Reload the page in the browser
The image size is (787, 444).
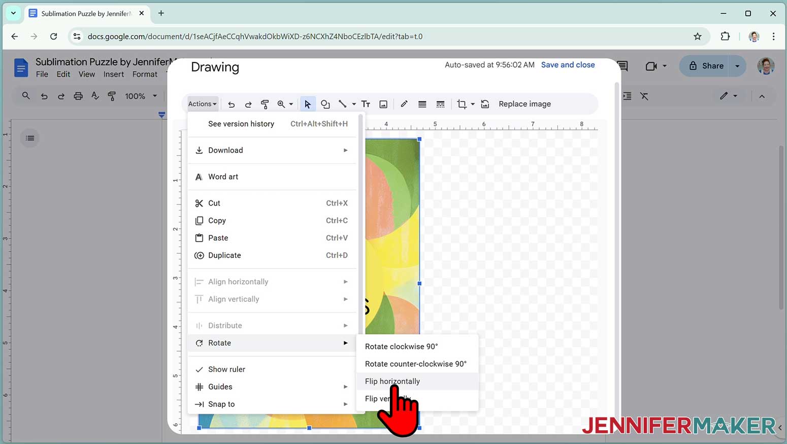click(x=53, y=37)
